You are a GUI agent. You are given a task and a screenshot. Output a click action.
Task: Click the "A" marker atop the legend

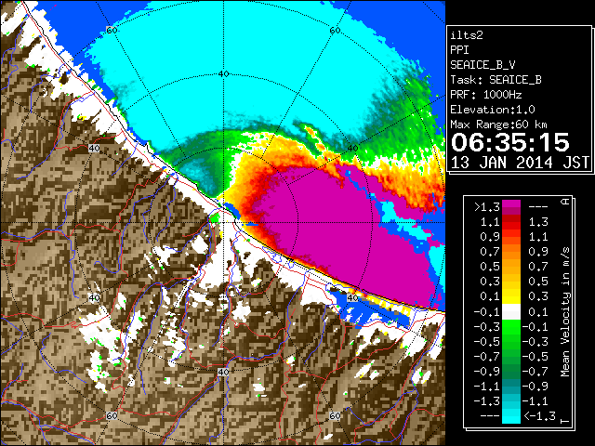pos(565,202)
